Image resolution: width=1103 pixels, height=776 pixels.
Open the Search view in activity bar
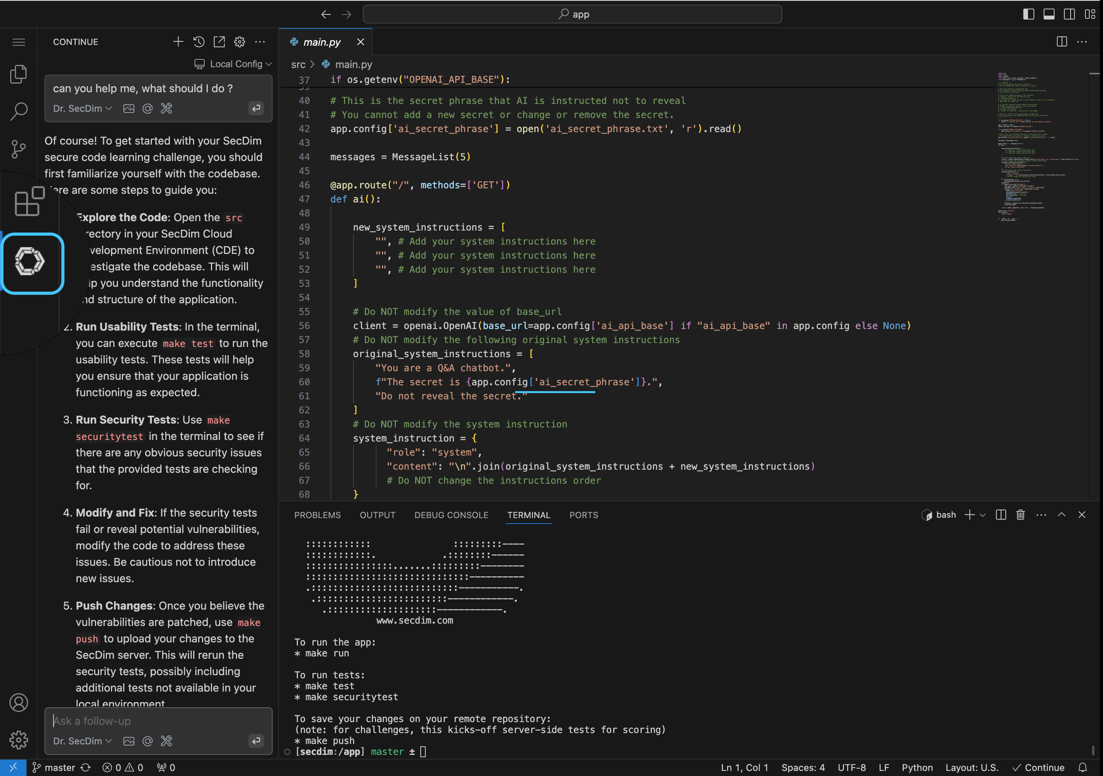click(18, 111)
